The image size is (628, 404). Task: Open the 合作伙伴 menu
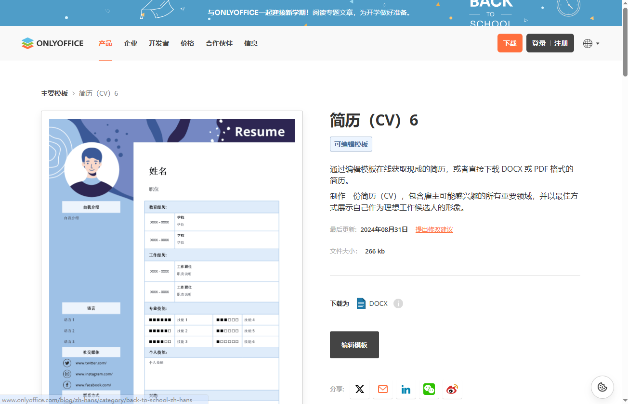click(x=219, y=43)
